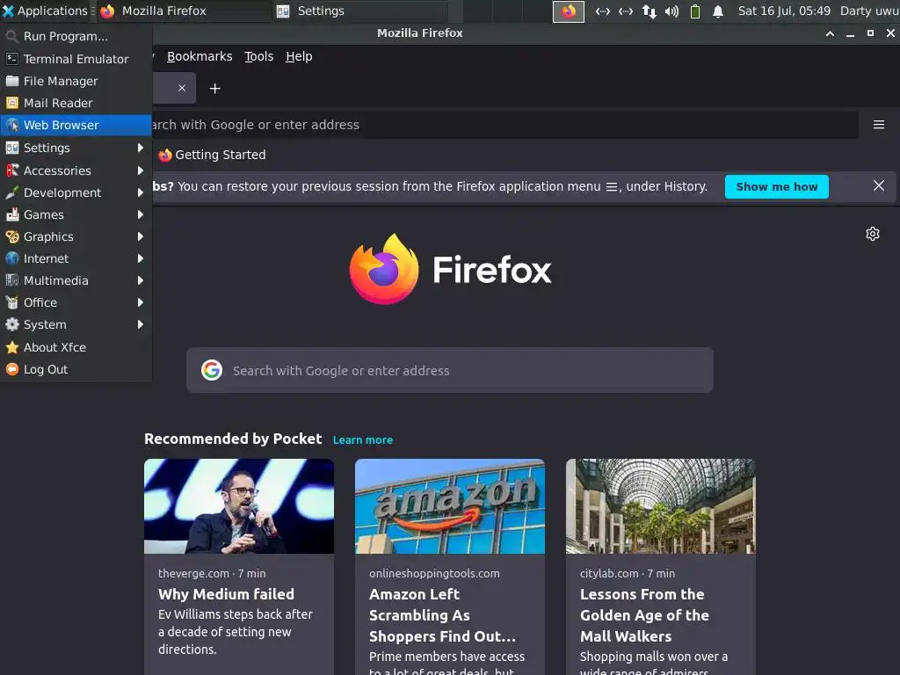
Task: Open the shopping mall atrium thumbnail
Action: click(x=661, y=506)
